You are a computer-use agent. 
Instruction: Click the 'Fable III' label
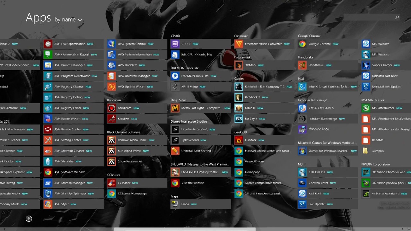tap(250, 108)
